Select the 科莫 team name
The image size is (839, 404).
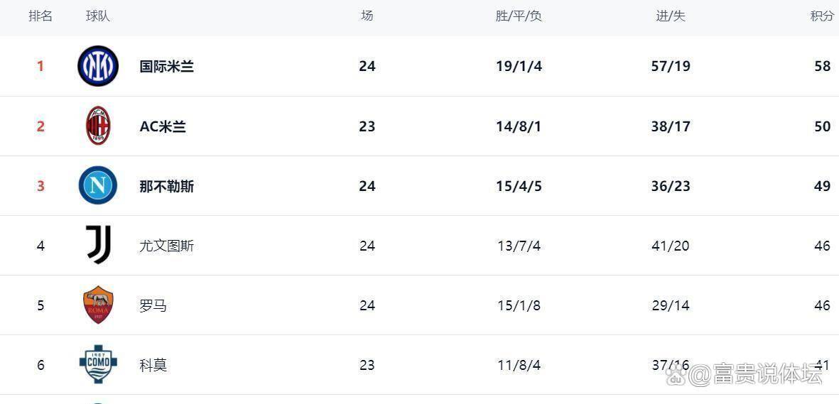[153, 366]
